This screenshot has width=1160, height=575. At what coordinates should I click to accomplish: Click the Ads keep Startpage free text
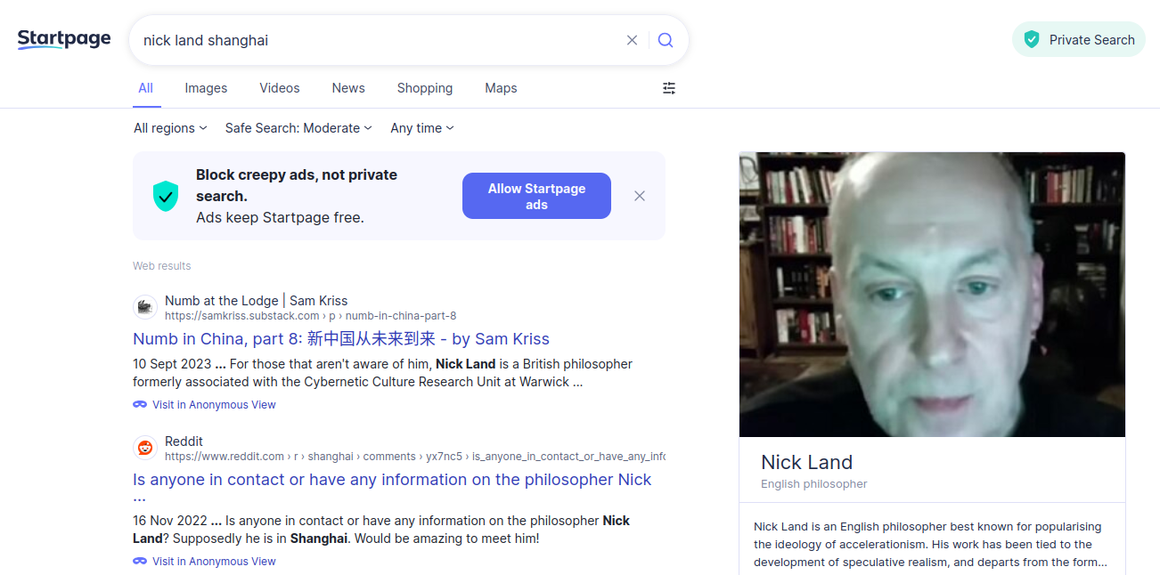280,217
